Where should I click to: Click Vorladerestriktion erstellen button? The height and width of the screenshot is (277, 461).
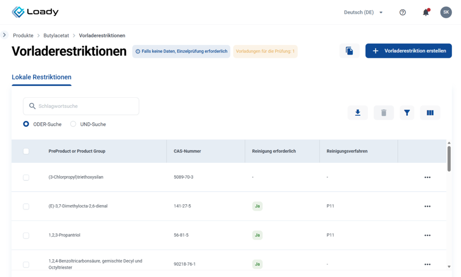coord(409,51)
